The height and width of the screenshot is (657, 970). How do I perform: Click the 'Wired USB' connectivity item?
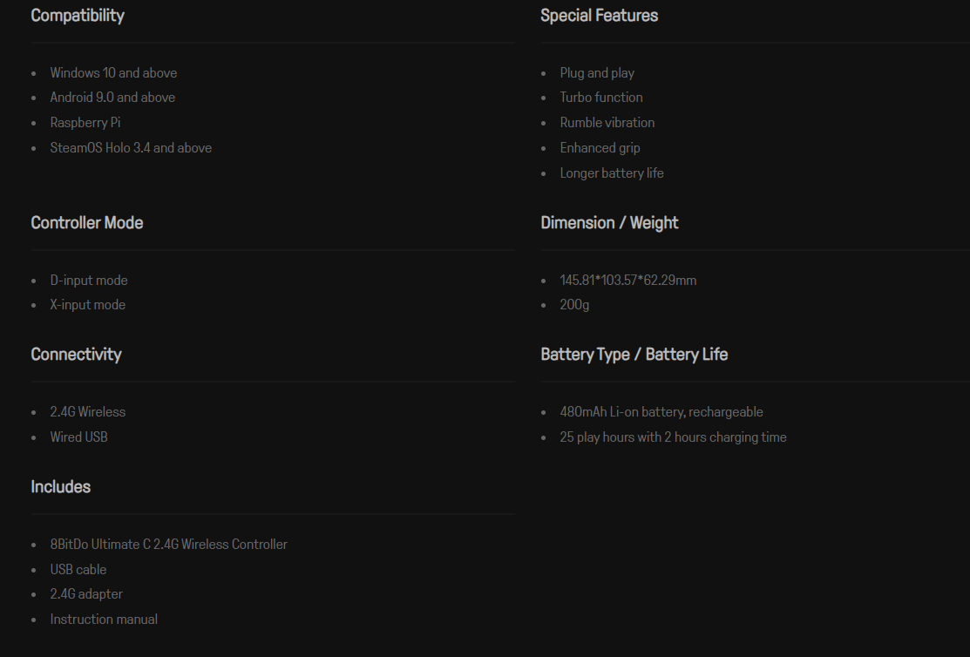(78, 437)
